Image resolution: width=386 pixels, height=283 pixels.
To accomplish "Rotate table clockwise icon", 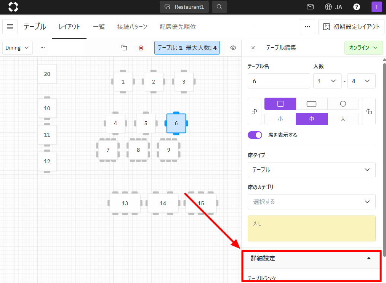I will click(368, 111).
